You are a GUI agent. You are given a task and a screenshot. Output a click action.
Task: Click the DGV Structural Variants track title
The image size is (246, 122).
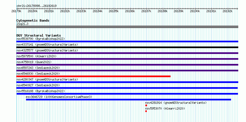(39, 35)
